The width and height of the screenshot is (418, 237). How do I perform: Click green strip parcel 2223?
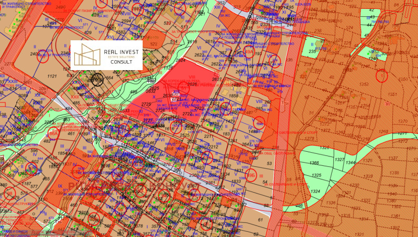tap(49, 122)
